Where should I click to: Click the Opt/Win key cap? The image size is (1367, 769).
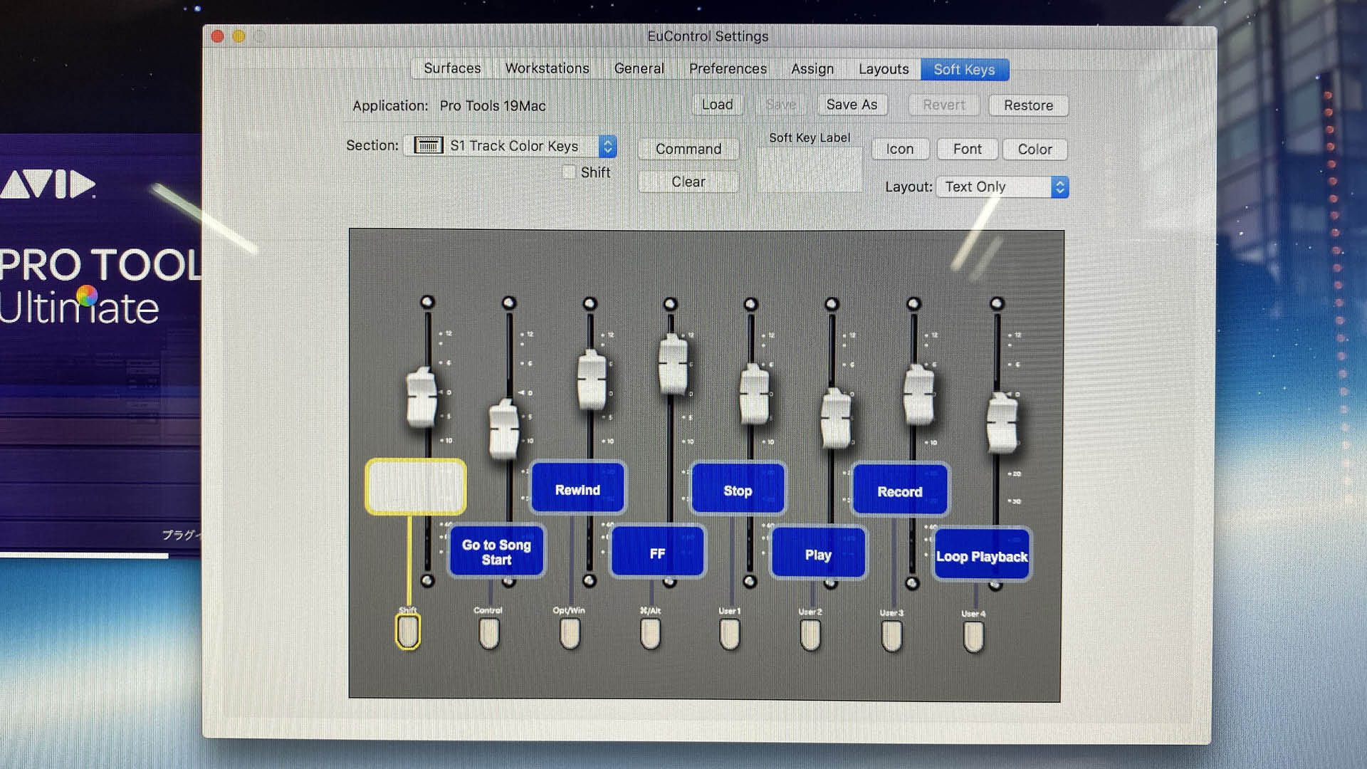coord(570,632)
